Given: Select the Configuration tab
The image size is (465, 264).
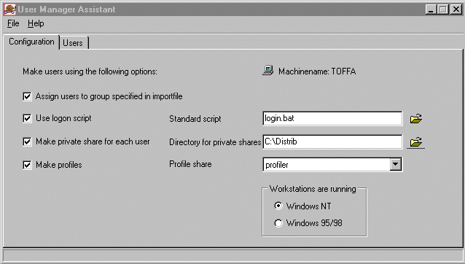Looking at the screenshot, I should (31, 42).
